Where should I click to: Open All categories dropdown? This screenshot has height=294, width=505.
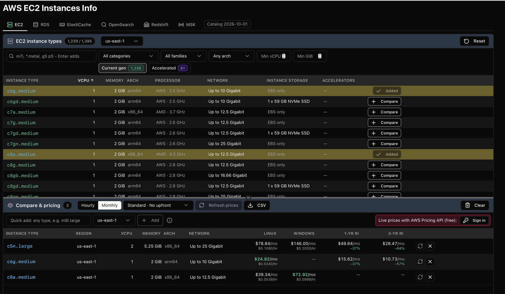pos(128,56)
